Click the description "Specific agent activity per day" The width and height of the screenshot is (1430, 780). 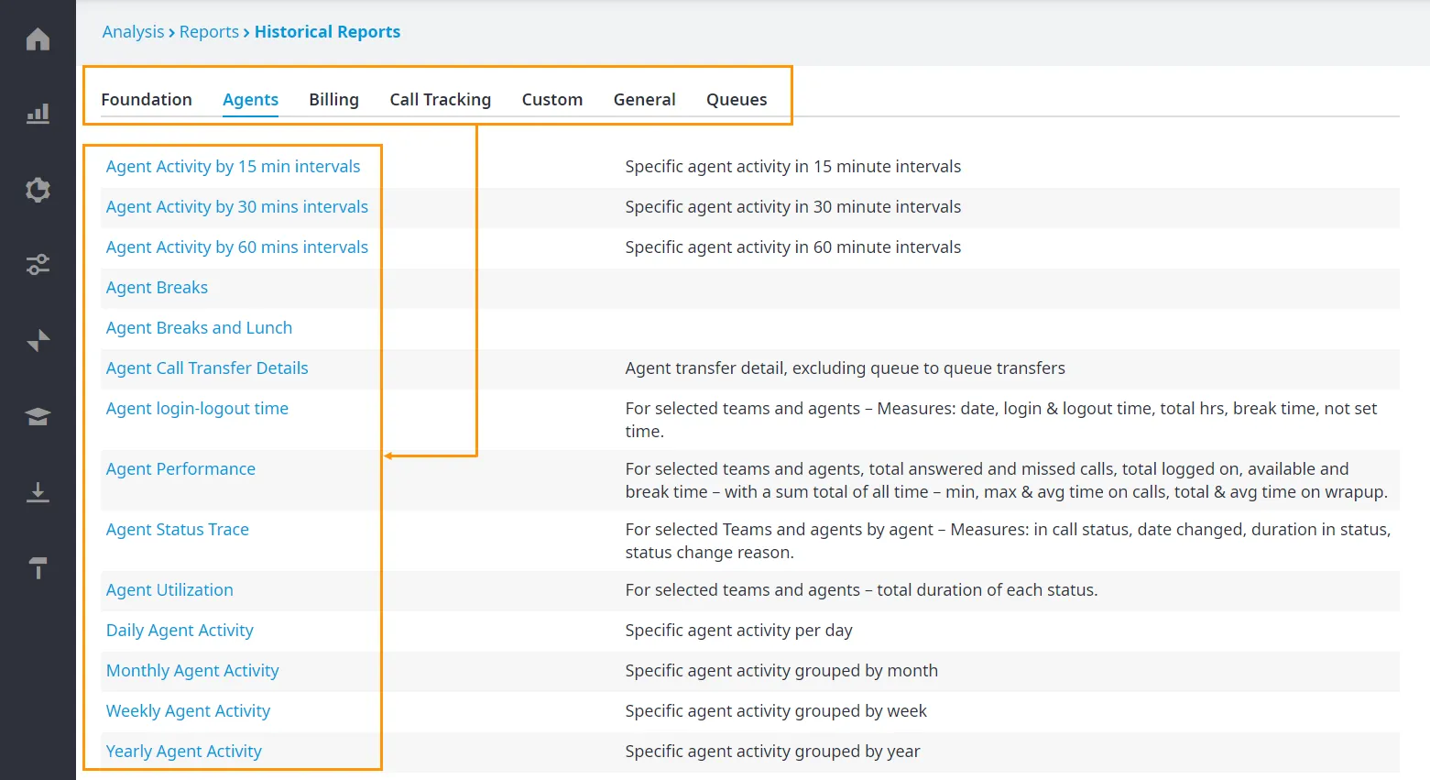click(x=738, y=631)
